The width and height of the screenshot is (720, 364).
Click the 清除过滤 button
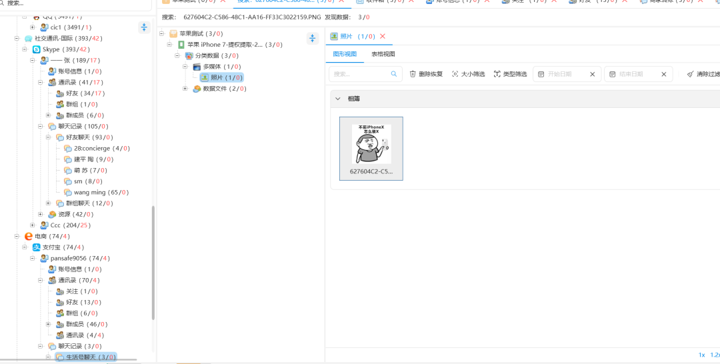click(x=703, y=75)
